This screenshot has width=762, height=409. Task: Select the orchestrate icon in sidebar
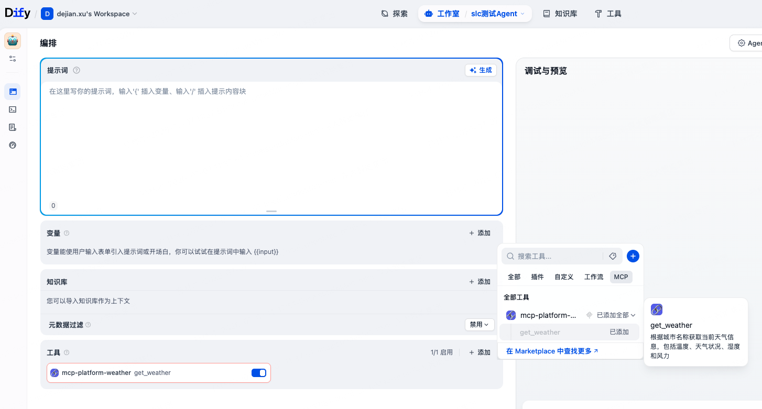click(13, 92)
